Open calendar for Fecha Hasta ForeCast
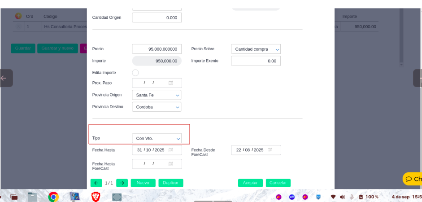The height and width of the screenshot is (202, 422). (171, 164)
